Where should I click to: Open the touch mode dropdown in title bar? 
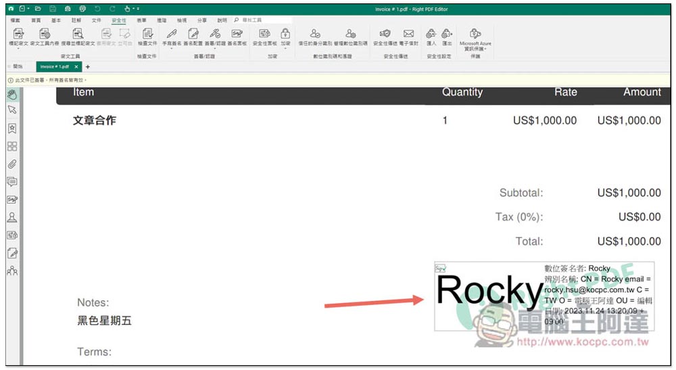pos(133,9)
